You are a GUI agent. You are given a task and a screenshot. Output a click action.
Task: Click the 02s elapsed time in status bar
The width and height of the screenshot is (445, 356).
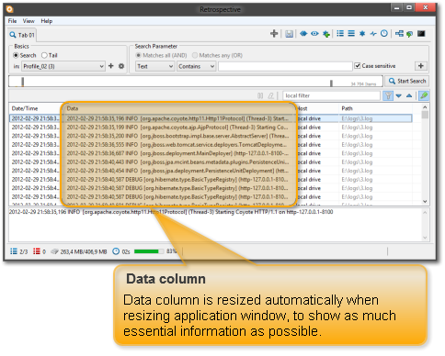click(126, 251)
